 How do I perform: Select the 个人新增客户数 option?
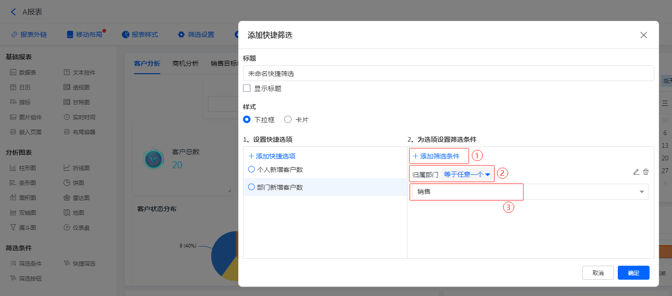(x=251, y=170)
